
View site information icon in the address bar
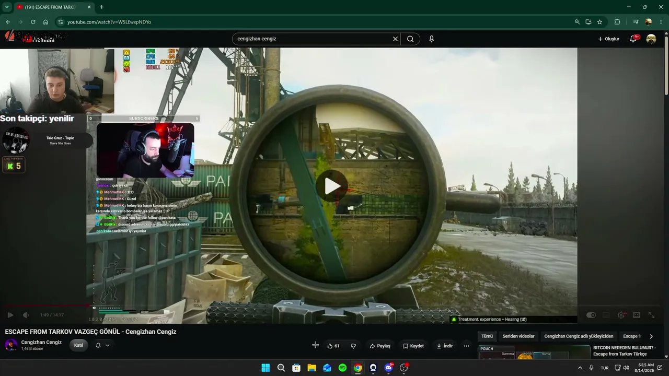60,22
